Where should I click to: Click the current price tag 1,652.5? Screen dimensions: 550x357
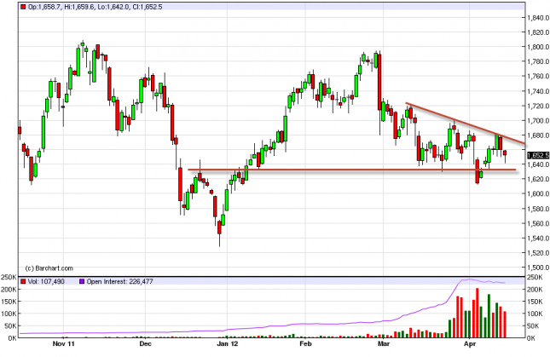tap(538, 155)
